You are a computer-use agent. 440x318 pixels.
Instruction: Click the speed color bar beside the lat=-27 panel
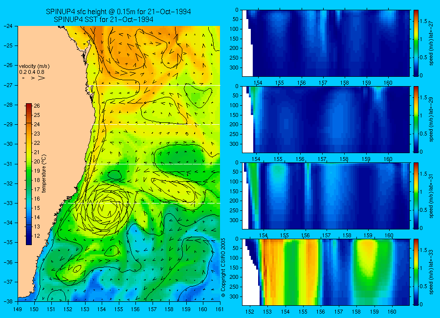[x=416, y=43]
